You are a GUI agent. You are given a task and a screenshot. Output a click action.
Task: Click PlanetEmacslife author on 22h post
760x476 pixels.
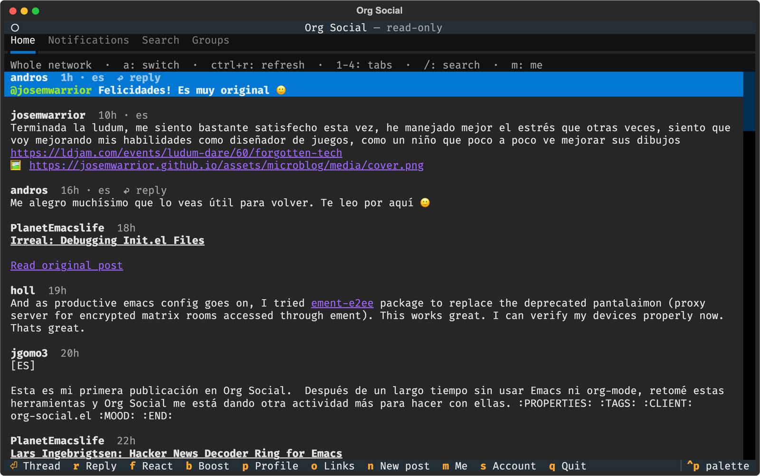(57, 441)
